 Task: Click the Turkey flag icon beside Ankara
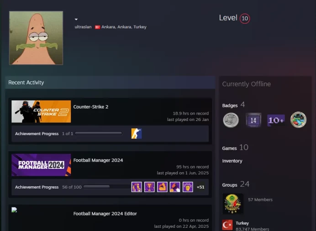coord(98,27)
